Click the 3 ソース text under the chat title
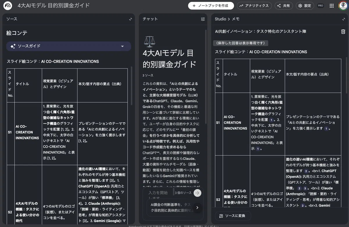349x227 pixels. pos(148,75)
